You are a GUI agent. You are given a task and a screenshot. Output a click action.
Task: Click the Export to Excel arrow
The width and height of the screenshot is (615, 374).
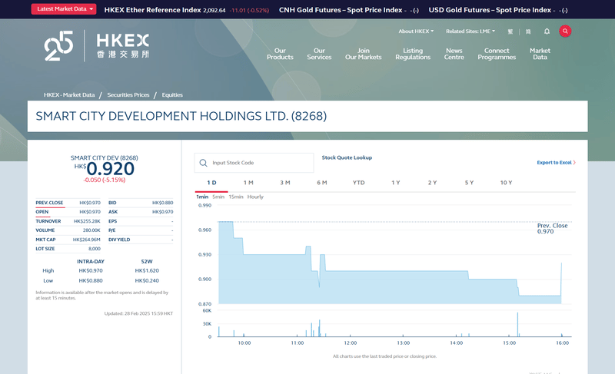click(574, 163)
